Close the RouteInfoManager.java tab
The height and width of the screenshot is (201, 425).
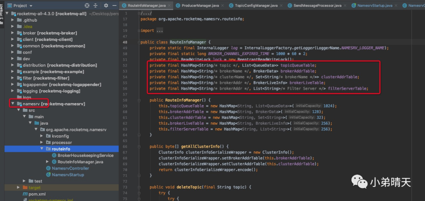pyautogui.click(x=169, y=6)
